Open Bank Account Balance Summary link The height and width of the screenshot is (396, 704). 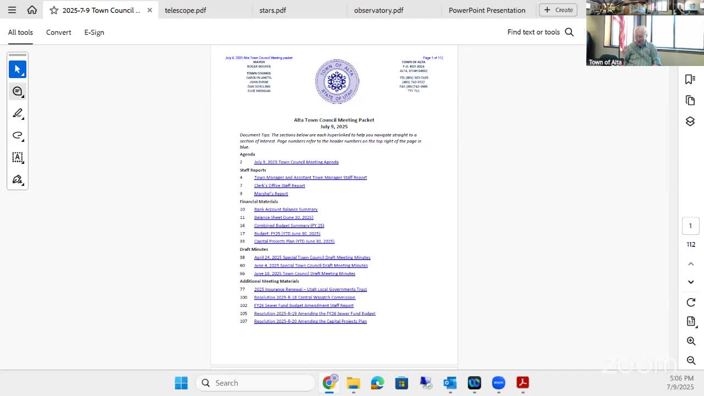point(285,210)
